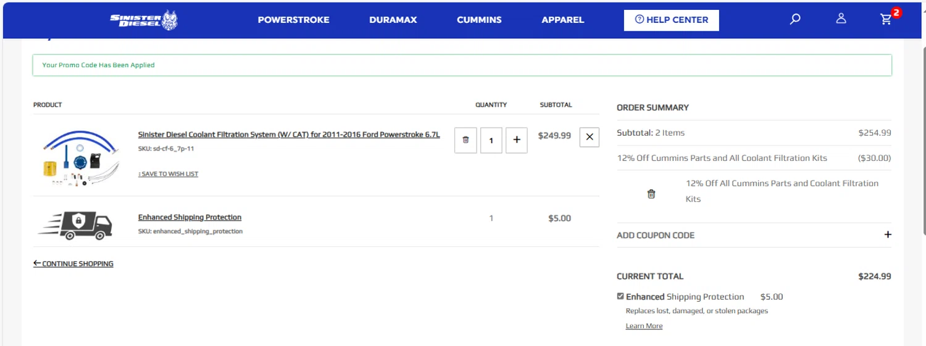The width and height of the screenshot is (926, 346).
Task: Click the ($30.00) discount amount
Action: pos(875,158)
